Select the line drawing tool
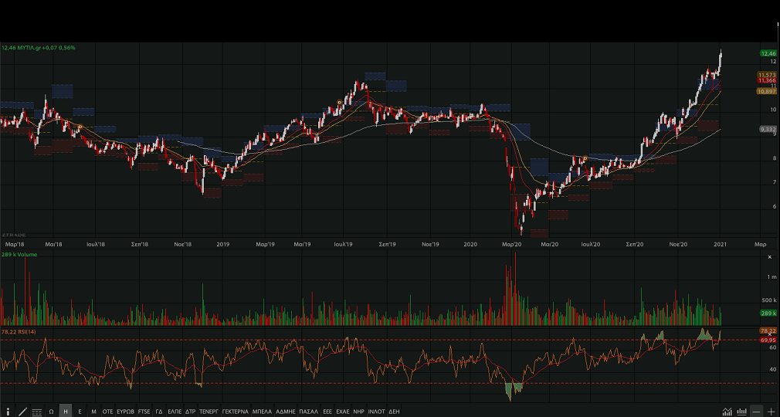Screen dimensions: 780x417 click(x=22, y=412)
